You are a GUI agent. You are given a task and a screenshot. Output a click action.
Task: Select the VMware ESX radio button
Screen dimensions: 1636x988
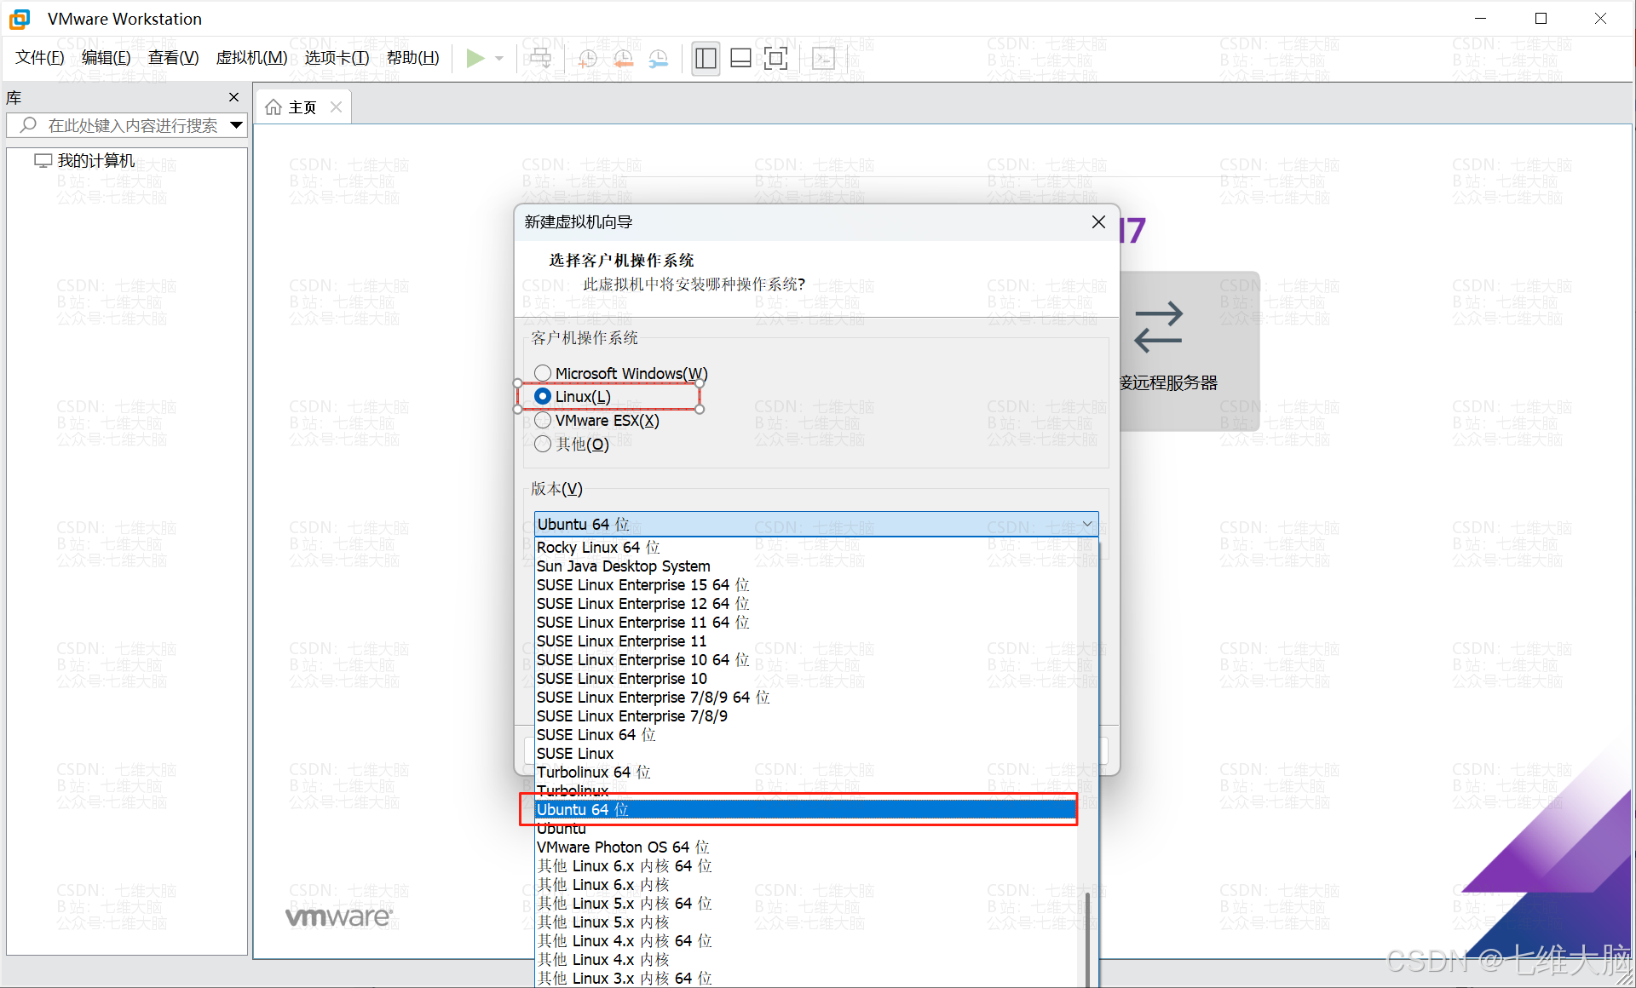(x=543, y=420)
